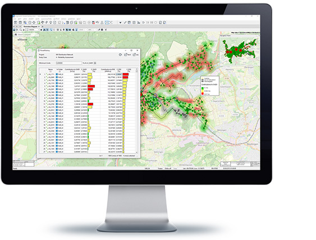The image size is (316, 240).
Task: Click the binoculars icon in search box
Action: click(x=16, y=34)
